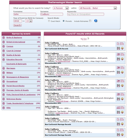Save the Worcestershire 1881 census result

[118, 72]
